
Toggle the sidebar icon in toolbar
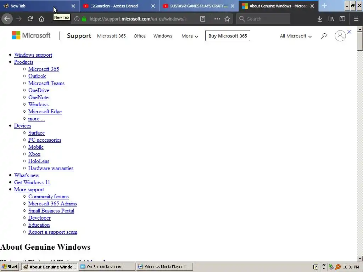click(342, 19)
